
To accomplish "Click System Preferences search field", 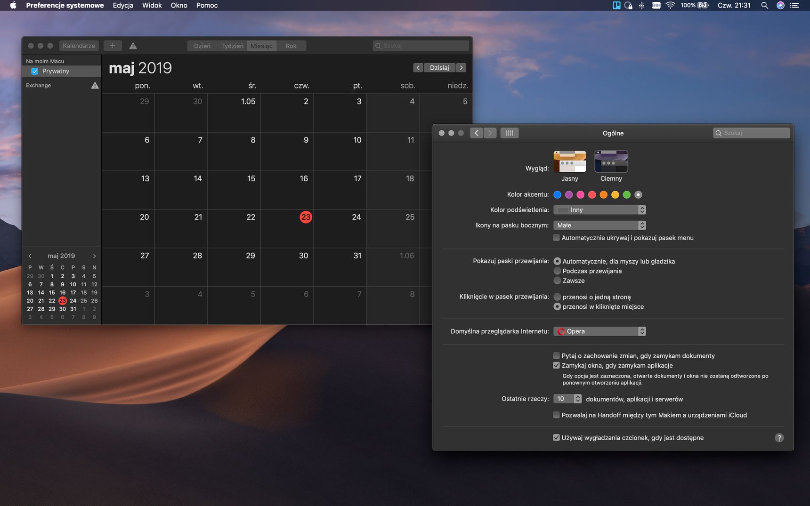I will (752, 133).
